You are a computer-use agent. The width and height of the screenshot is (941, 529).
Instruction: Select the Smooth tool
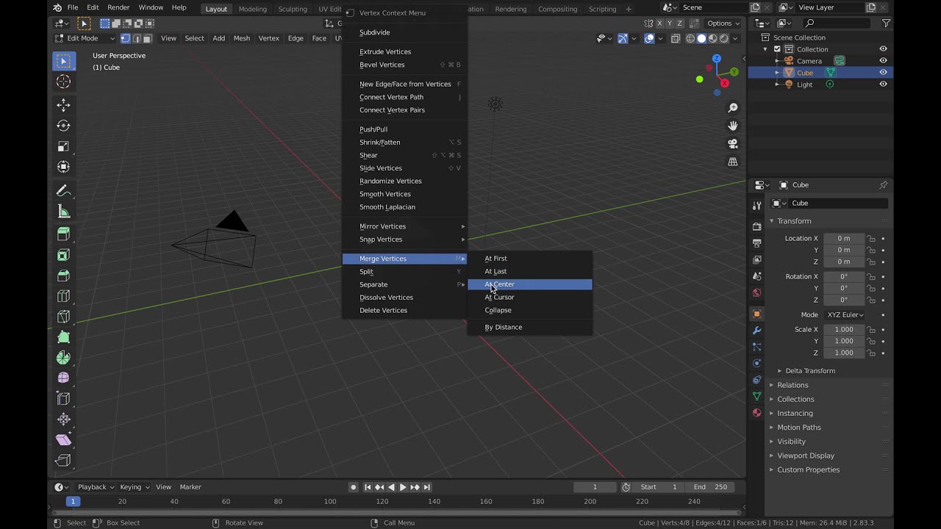(x=63, y=378)
